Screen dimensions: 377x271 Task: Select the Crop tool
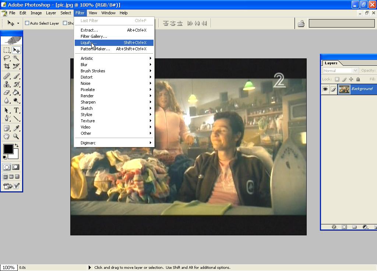tap(7, 66)
